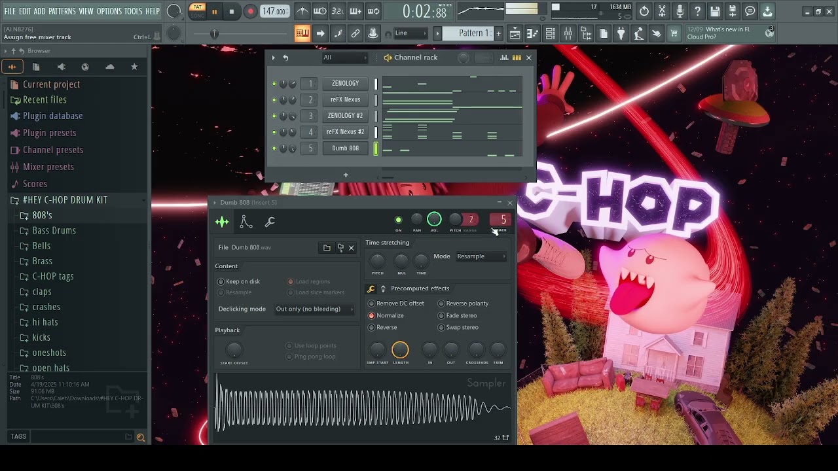Mute the ZENOLOGY channel green light

tap(274, 84)
